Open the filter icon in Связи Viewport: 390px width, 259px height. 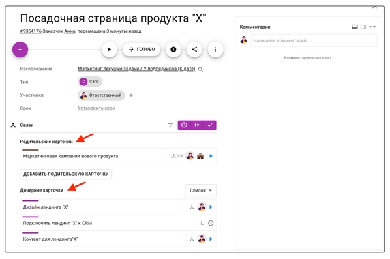pos(170,125)
